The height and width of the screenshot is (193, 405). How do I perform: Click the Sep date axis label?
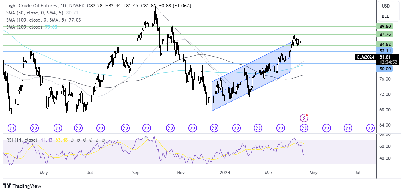click(x=136, y=173)
